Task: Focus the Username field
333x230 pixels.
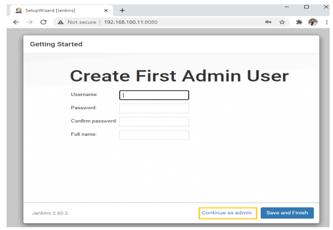Action: tap(154, 95)
